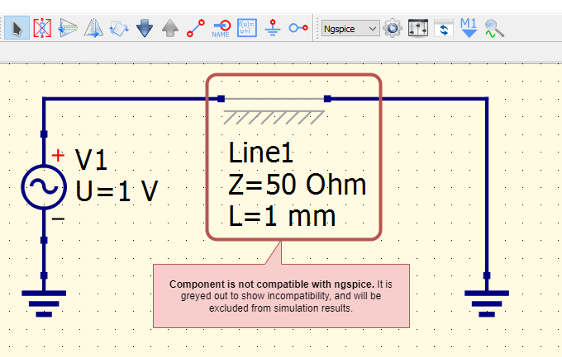The image size is (562, 357).
Task: Pop out of subcircuit with grey up arrow
Action: coord(170,28)
